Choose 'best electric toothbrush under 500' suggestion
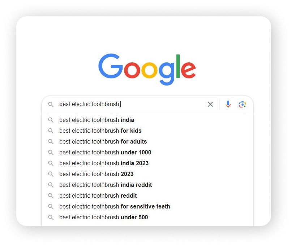 (147, 217)
